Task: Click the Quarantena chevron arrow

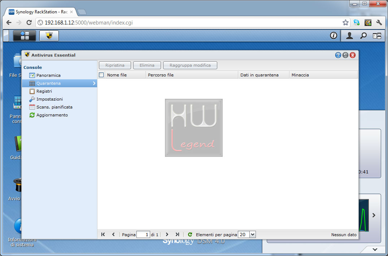Action: pyautogui.click(x=94, y=84)
